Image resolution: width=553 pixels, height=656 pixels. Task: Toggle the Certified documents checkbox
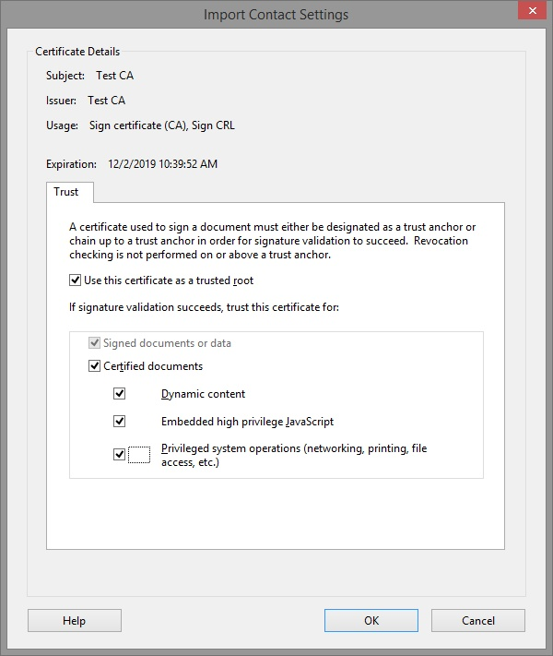[94, 366]
